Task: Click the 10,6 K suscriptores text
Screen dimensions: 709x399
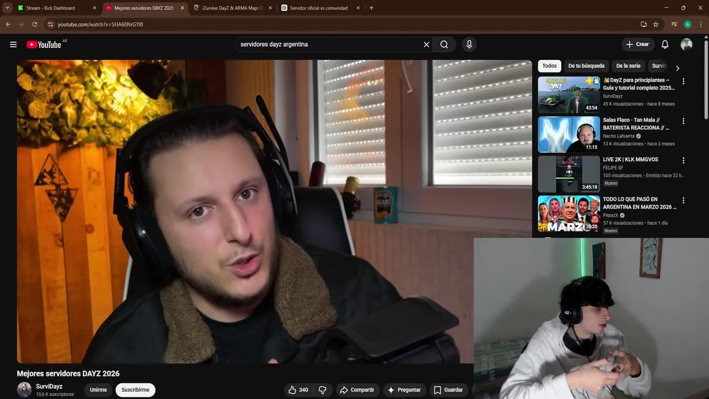Action: coord(55,395)
